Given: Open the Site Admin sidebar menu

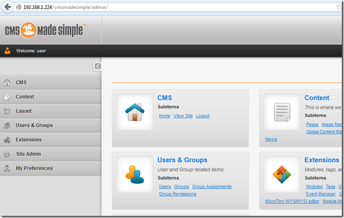Looking at the screenshot, I should [x=51, y=154].
